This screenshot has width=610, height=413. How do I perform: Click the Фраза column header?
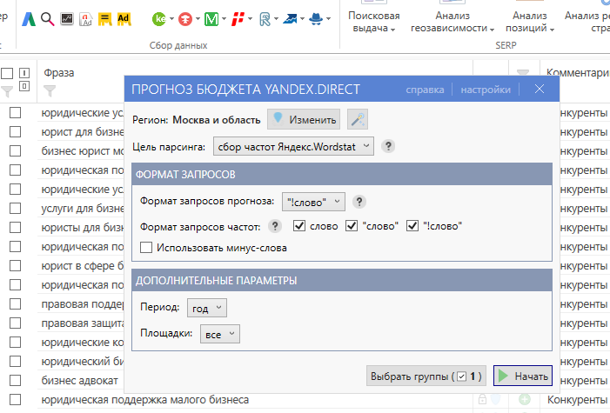pos(59,73)
